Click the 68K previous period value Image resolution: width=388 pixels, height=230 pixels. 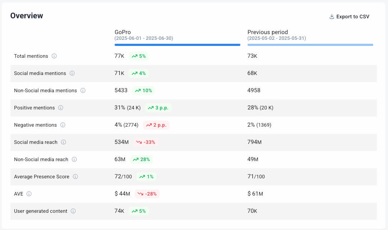[252, 73]
